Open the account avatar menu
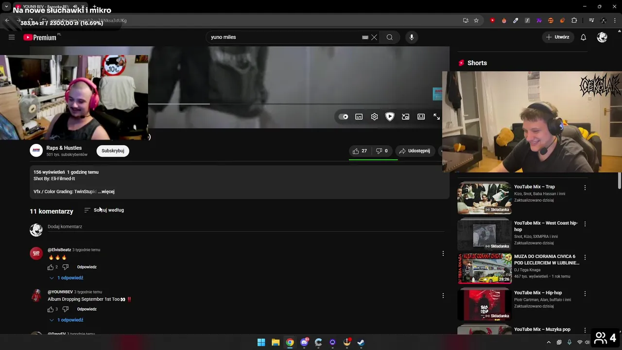 click(x=602, y=37)
